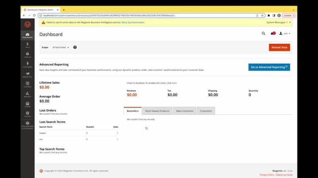Click the admin search magnifier icon
The height and width of the screenshot is (178, 318).
tap(263, 33)
